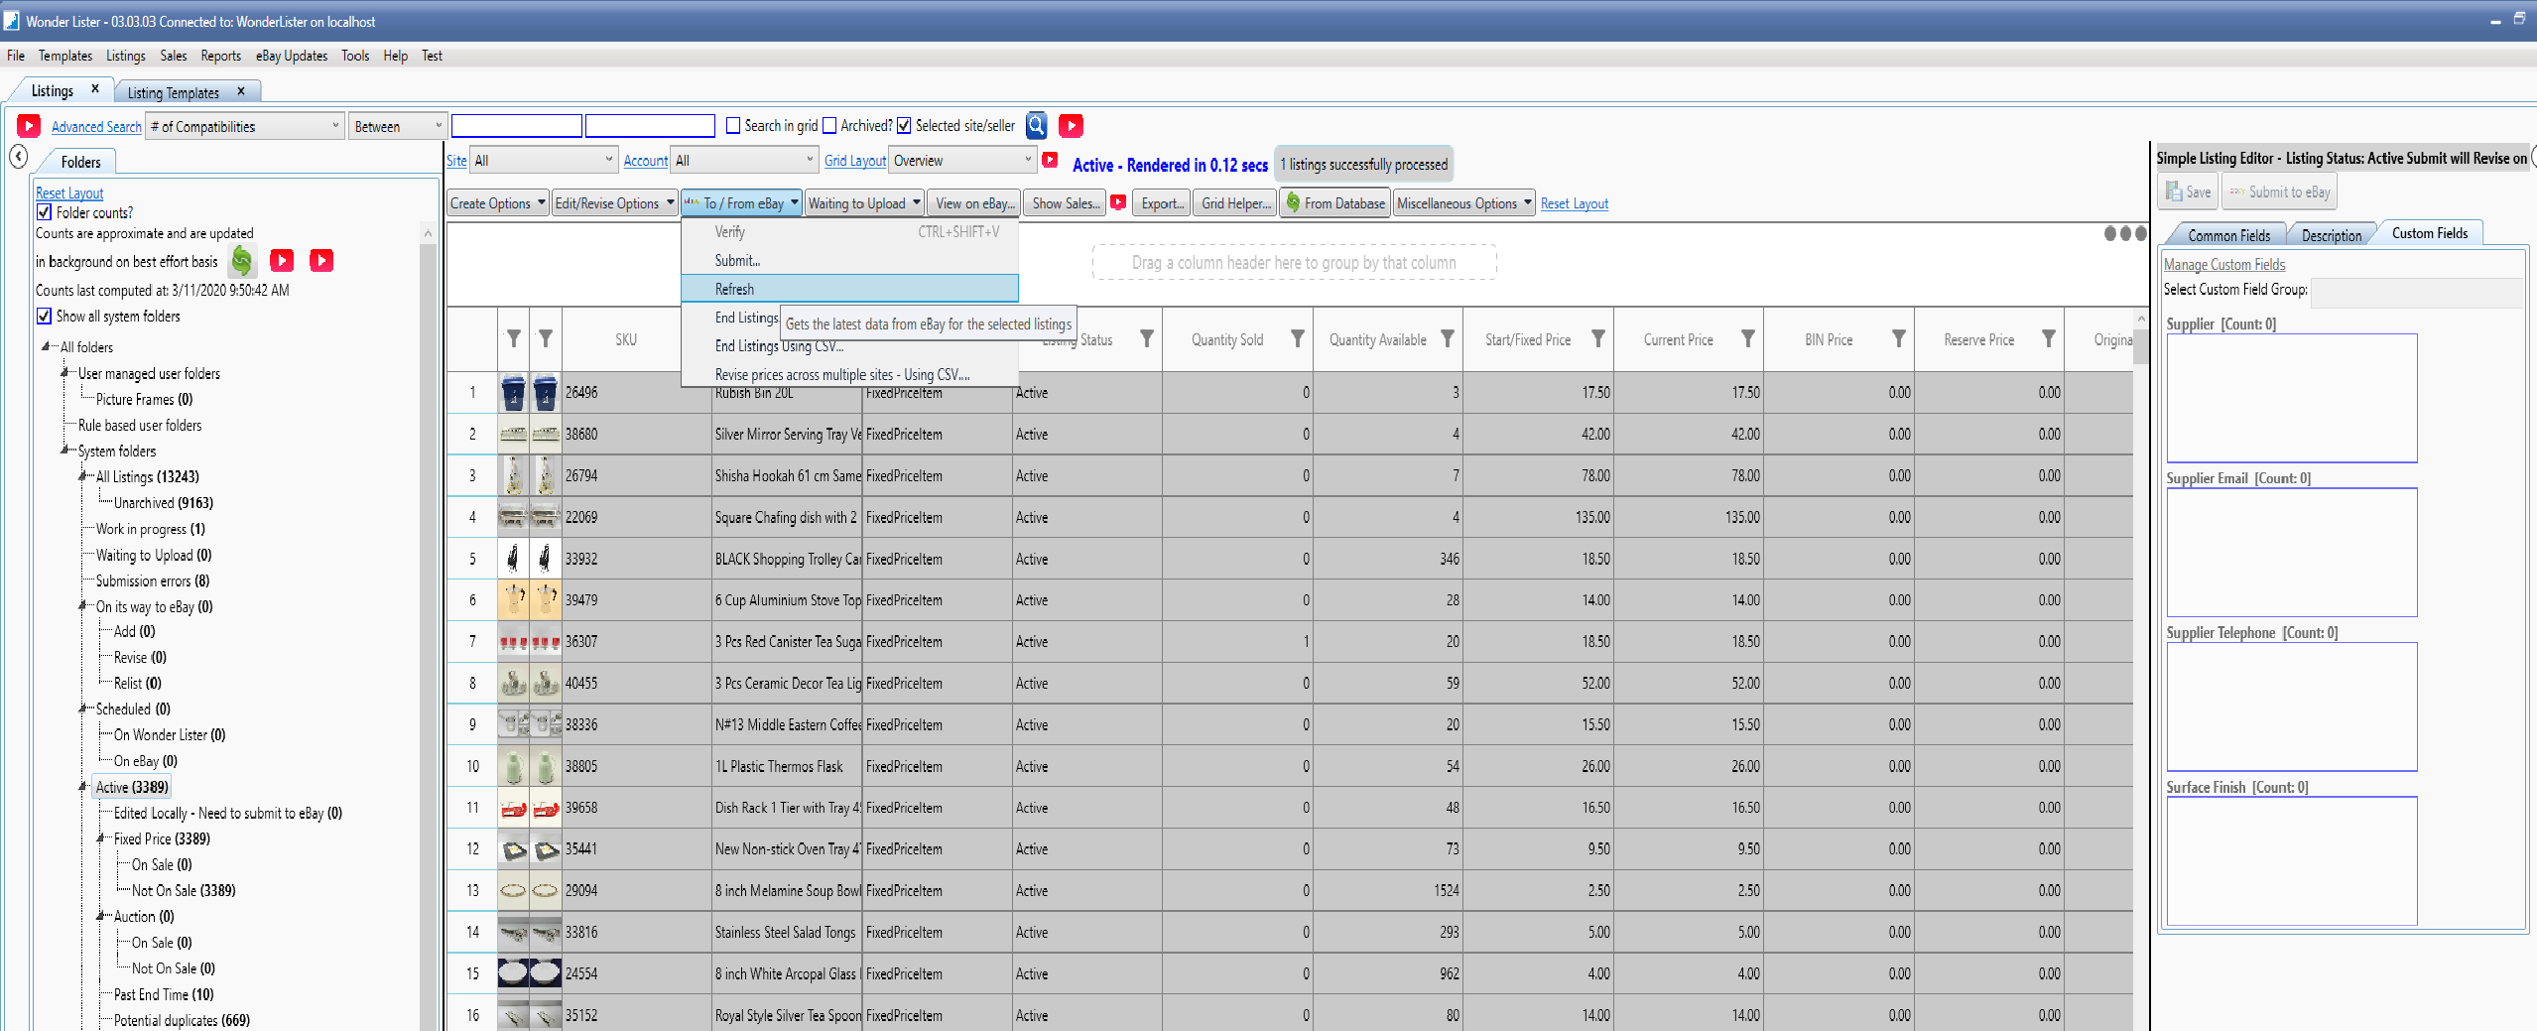Viewport: 2537px width, 1031px height.
Task: Collapse the folders panel with the left arrow
Action: pos(19,157)
